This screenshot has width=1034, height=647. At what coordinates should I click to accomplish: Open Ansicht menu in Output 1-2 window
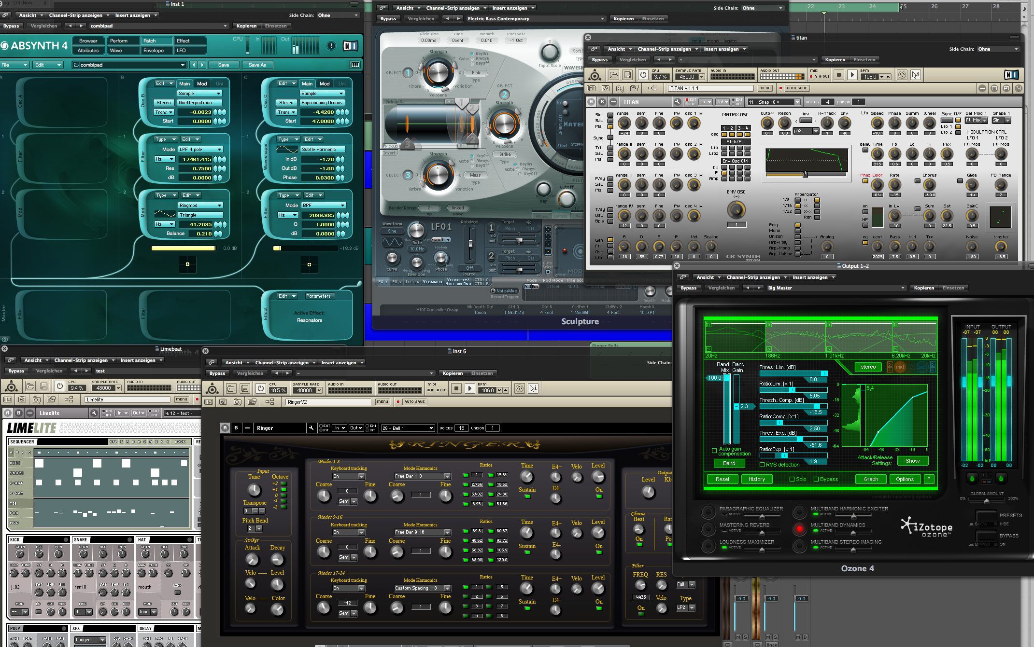click(708, 277)
